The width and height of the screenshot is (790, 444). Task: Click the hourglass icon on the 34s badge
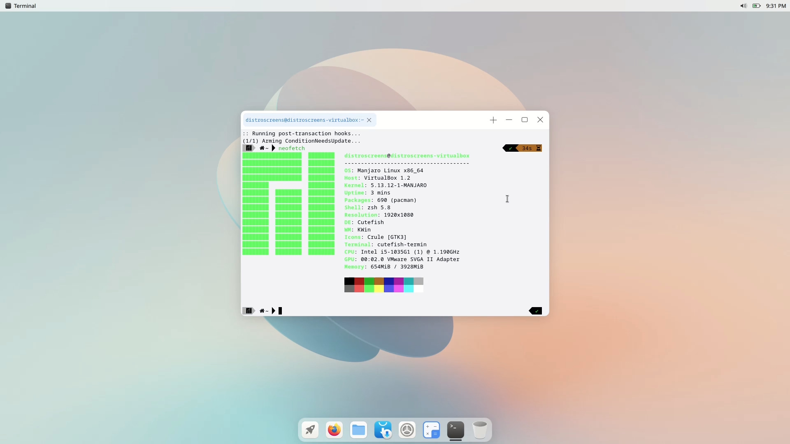coord(539,148)
